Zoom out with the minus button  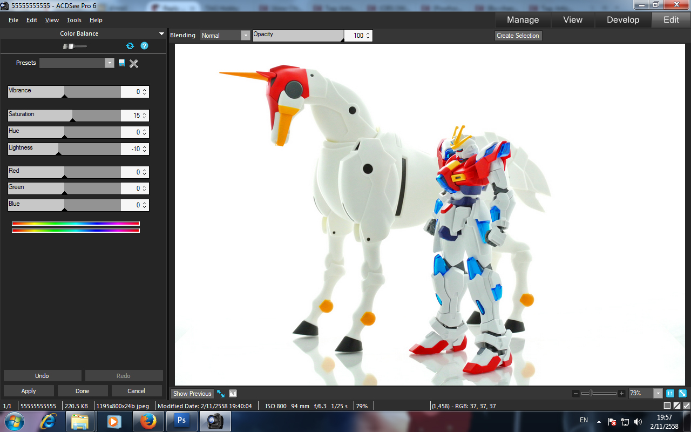(x=575, y=394)
